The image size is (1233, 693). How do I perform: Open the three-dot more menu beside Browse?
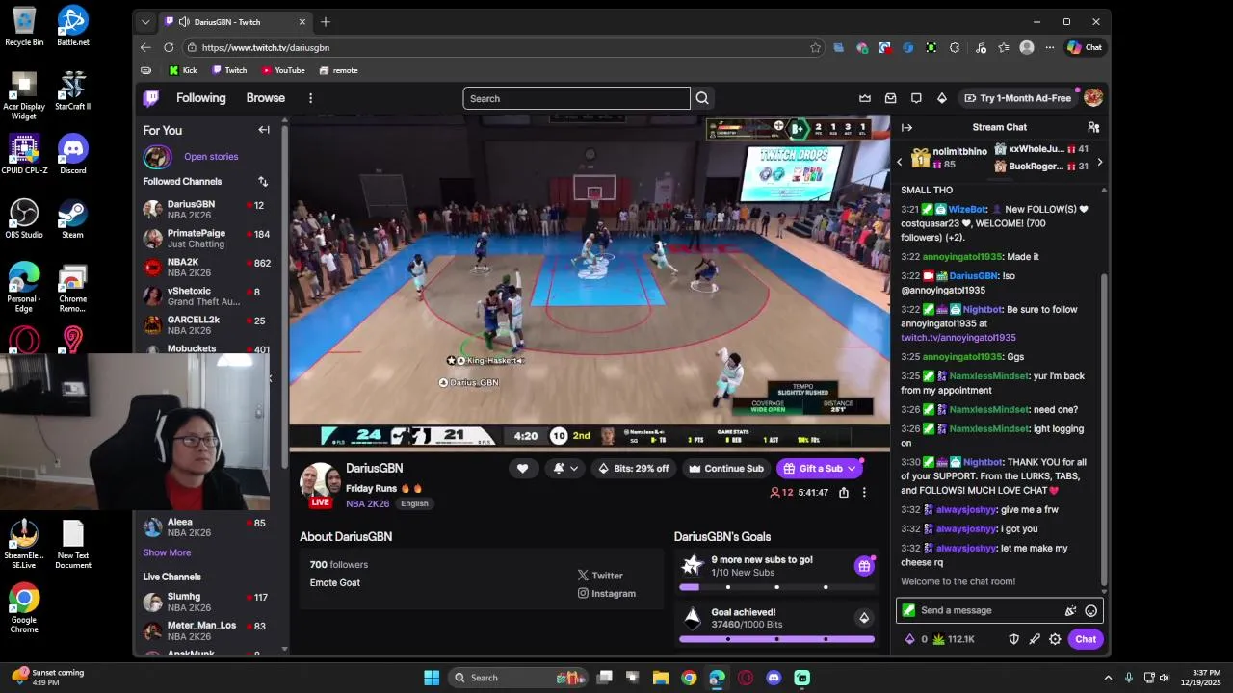[310, 98]
